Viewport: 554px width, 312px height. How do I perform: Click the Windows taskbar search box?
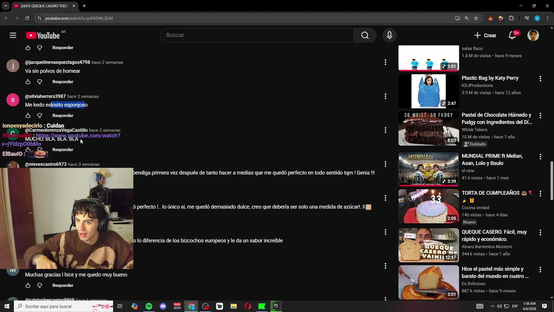tap(63, 306)
